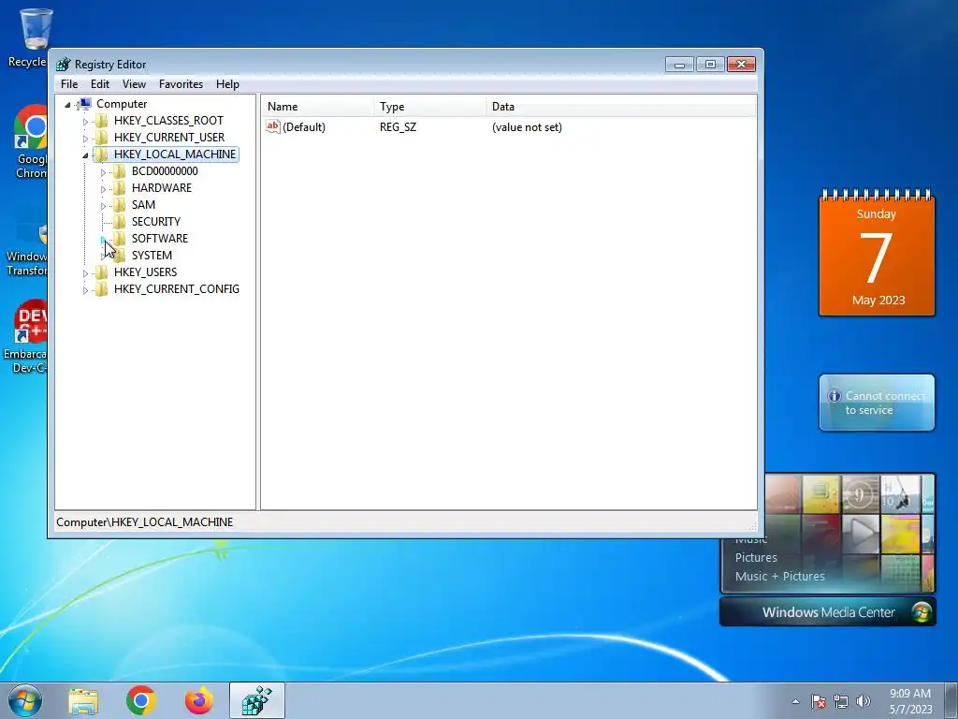This screenshot has width=958, height=719.
Task: Click the Action Center flag tray icon
Action: tap(818, 701)
